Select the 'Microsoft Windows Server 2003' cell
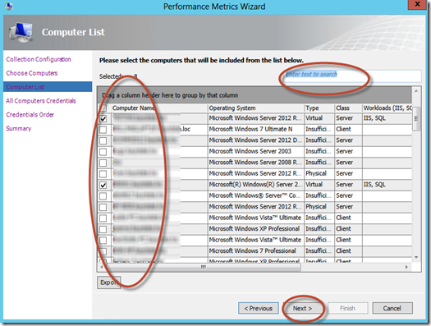Viewport: 431px width, 326px height. pyautogui.click(x=256, y=151)
